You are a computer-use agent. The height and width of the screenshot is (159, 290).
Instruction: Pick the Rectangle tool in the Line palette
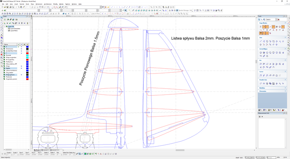[273, 41]
